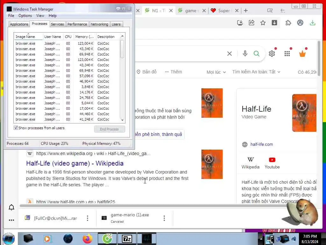
Task: Open Half-Life (video game) - Wikipedia result
Action: coord(75,163)
